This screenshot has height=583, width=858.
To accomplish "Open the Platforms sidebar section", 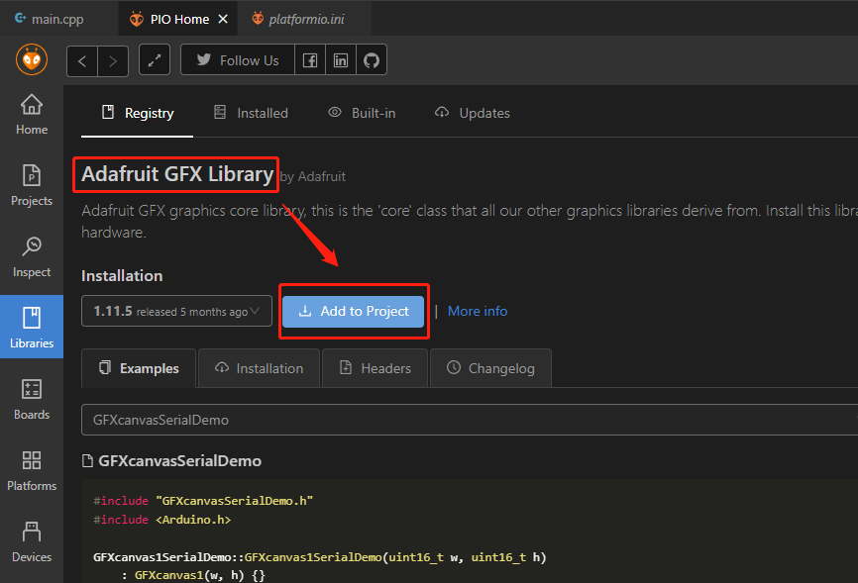I will pyautogui.click(x=32, y=470).
